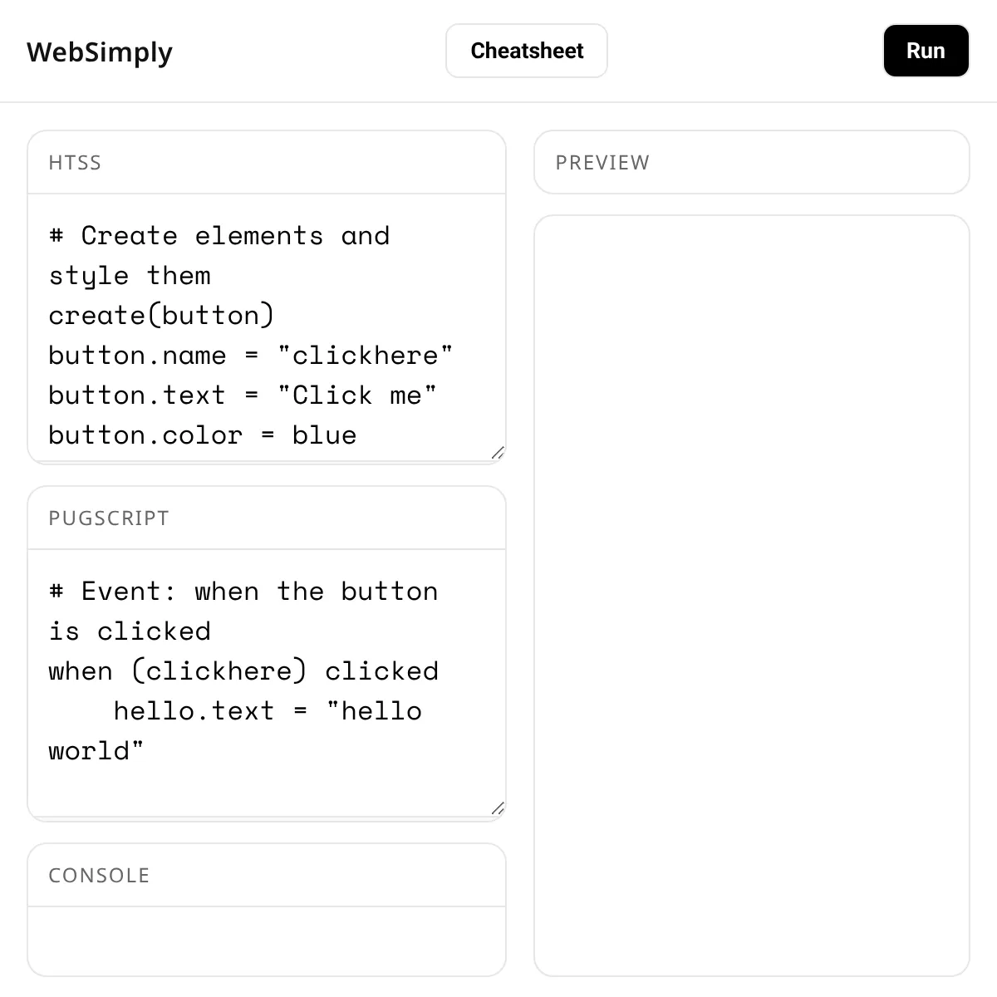Place cursor on button.text "Click me" line
997x997 pixels.
243,395
